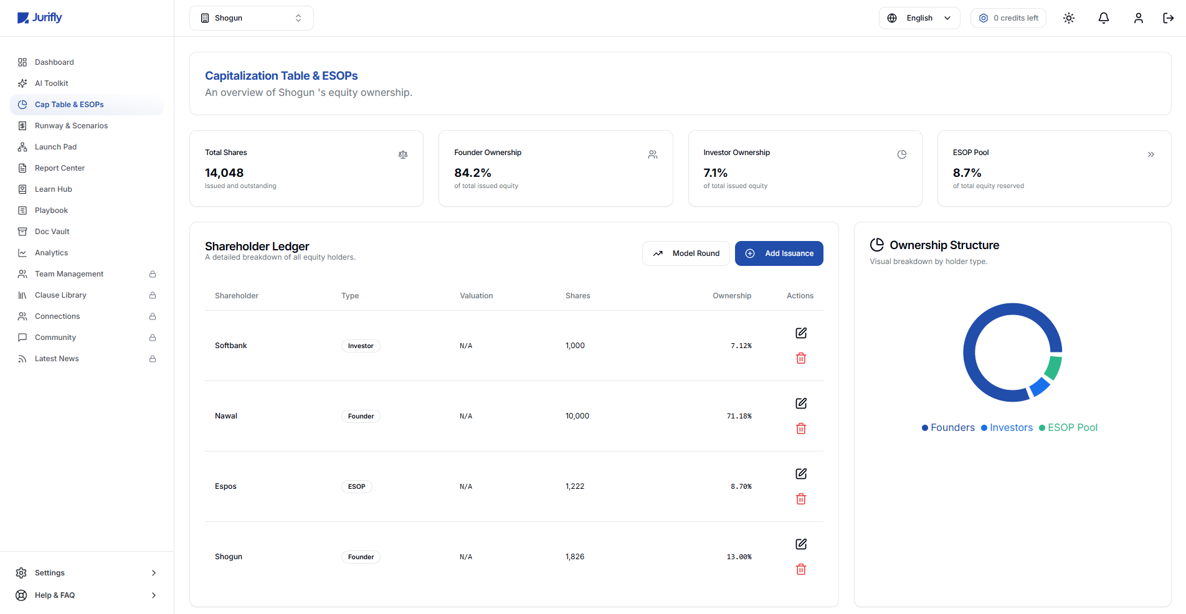Click lock icon next to Team Management
Viewport: 1186px width, 614px height.
(x=153, y=274)
